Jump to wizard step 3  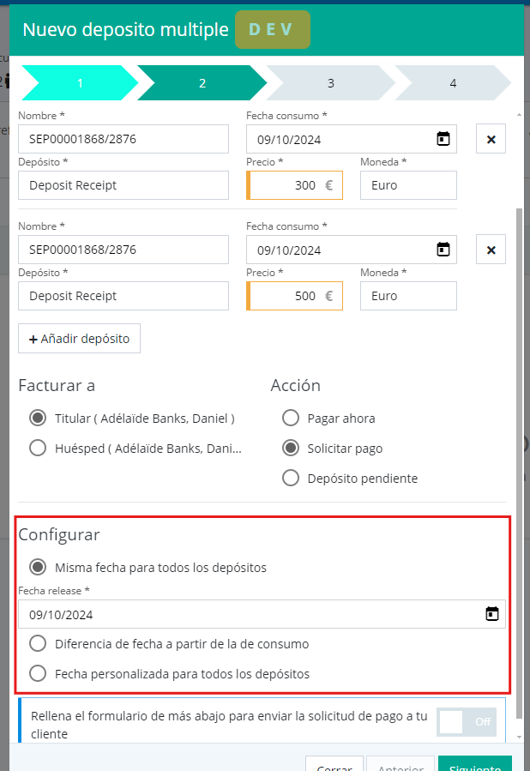coord(331,83)
